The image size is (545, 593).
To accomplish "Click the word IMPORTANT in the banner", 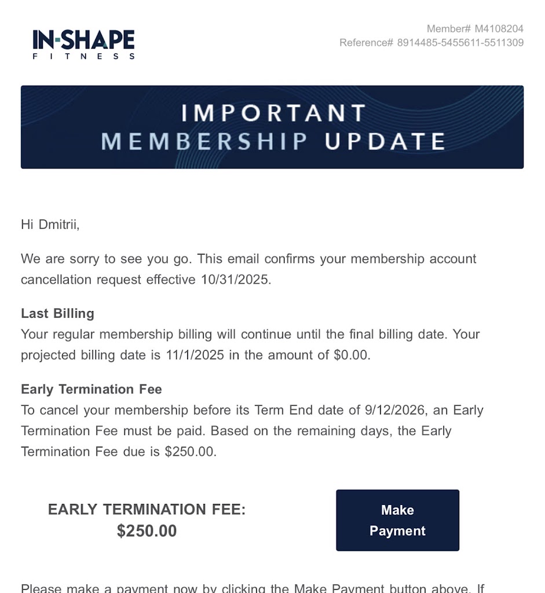I will click(x=273, y=113).
